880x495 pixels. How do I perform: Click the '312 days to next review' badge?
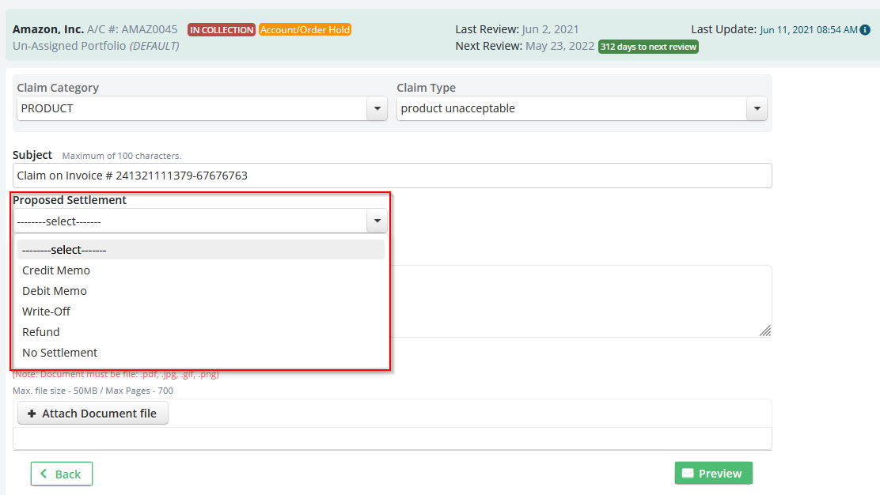648,47
